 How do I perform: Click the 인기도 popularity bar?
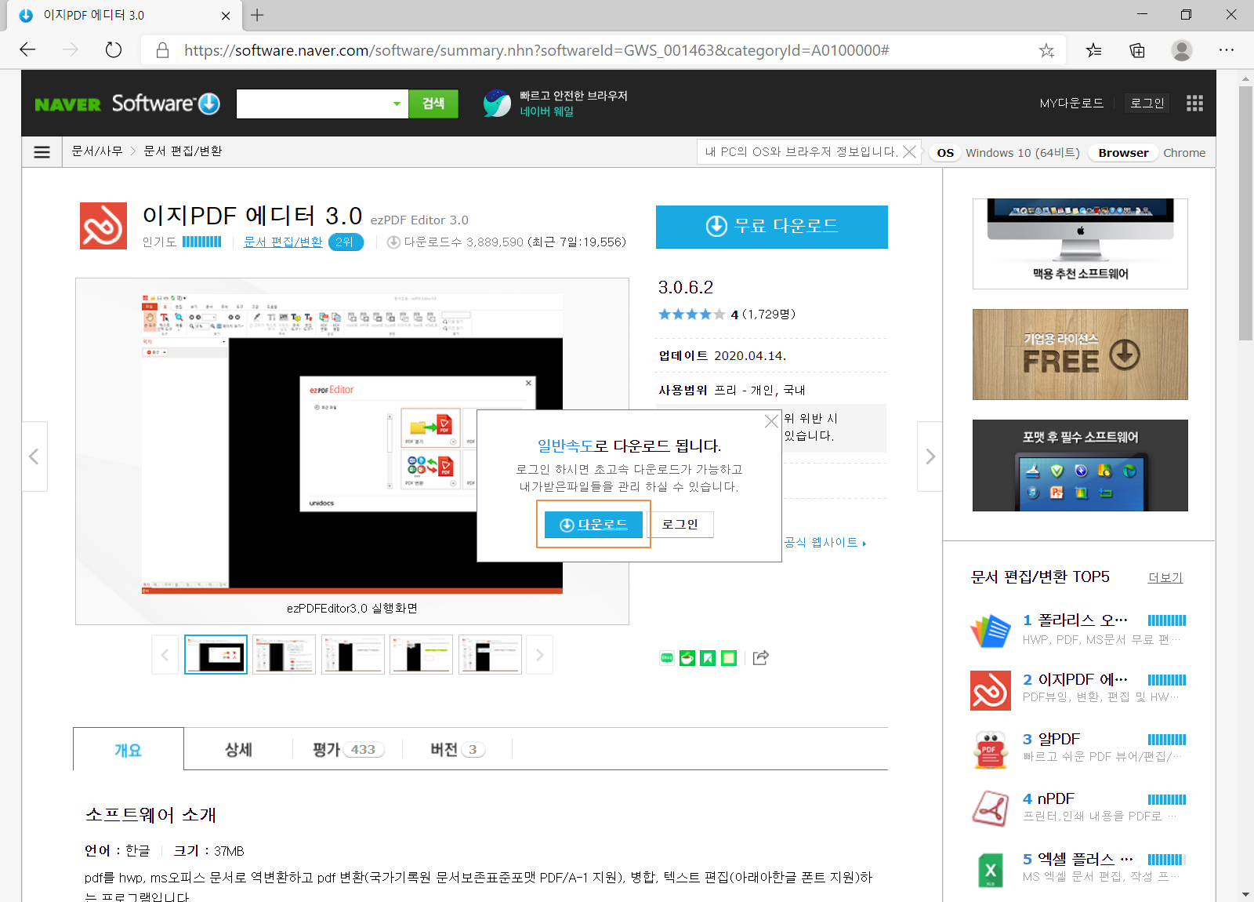(202, 242)
